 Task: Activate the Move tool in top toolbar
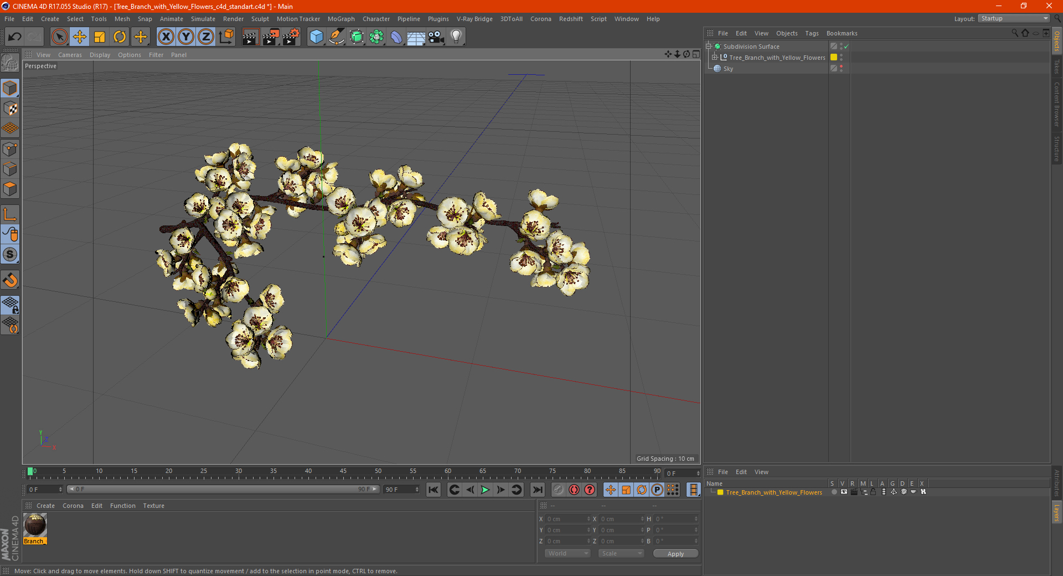pos(80,37)
